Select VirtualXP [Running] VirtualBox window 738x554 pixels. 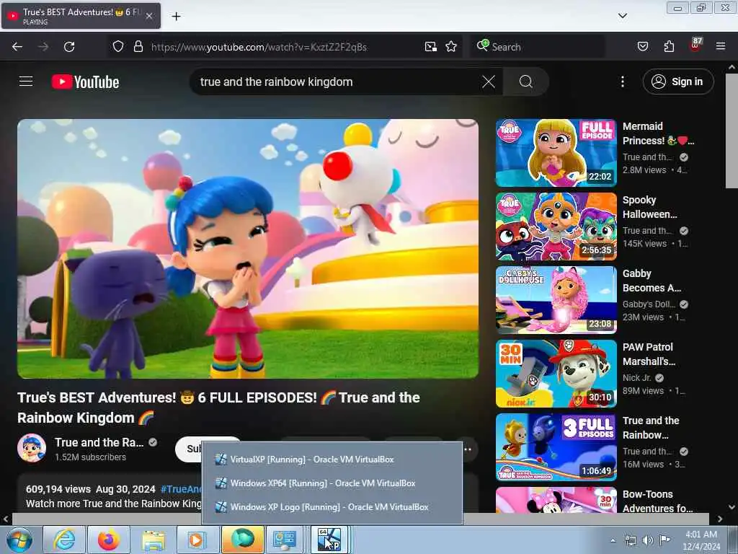[332, 460]
